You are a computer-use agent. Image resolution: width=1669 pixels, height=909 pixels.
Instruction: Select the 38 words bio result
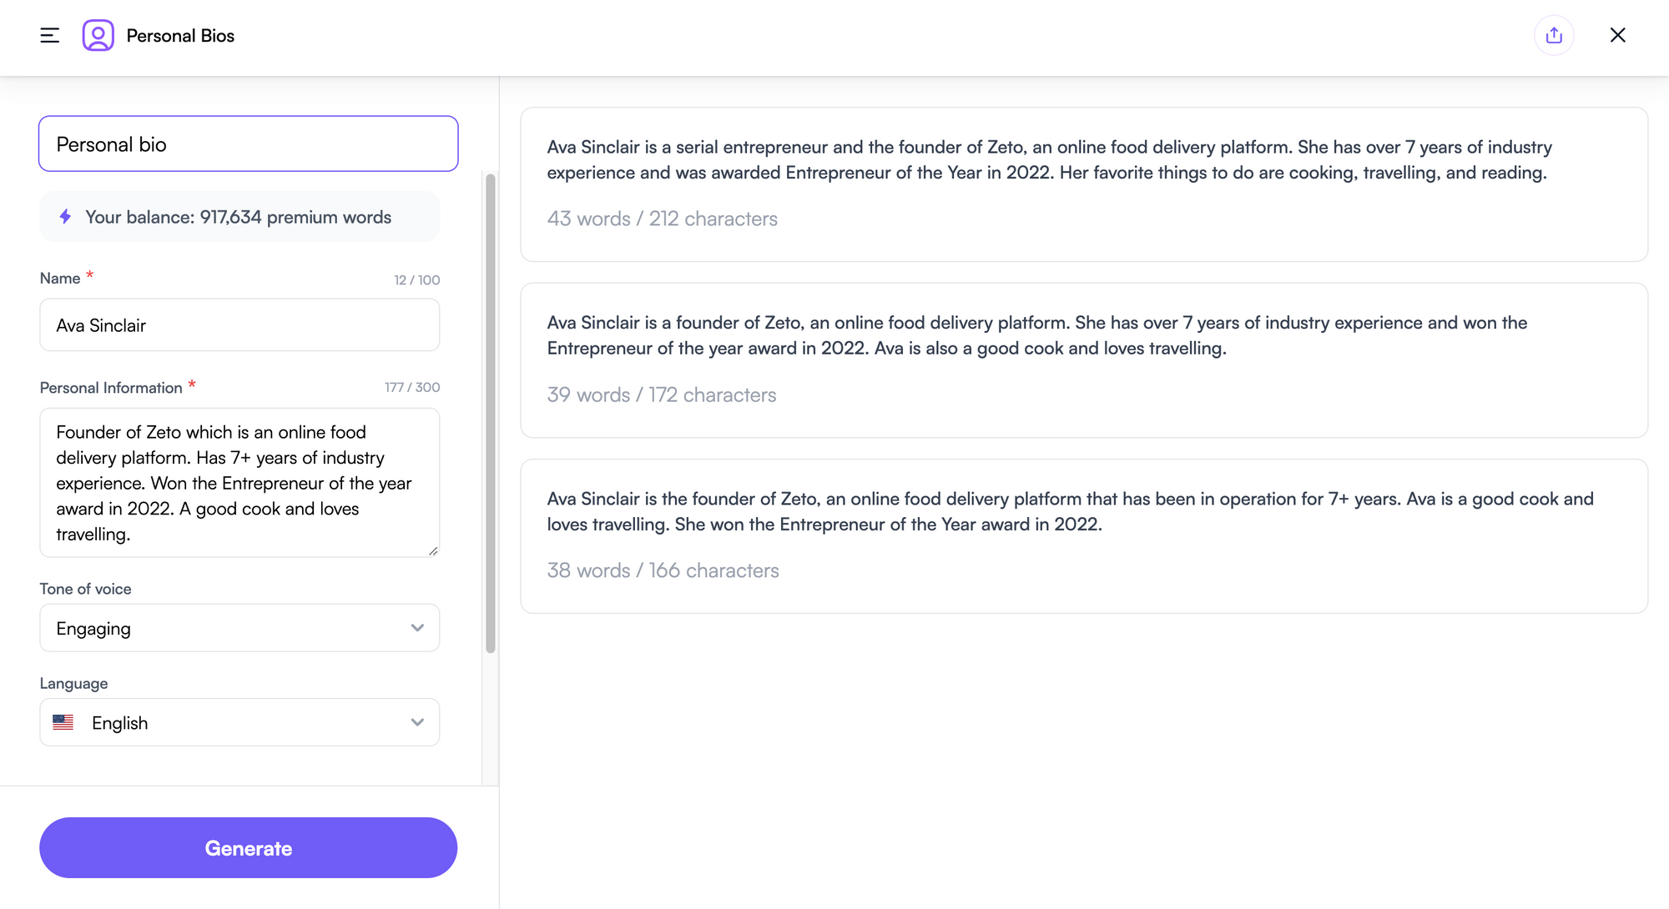(x=1083, y=535)
